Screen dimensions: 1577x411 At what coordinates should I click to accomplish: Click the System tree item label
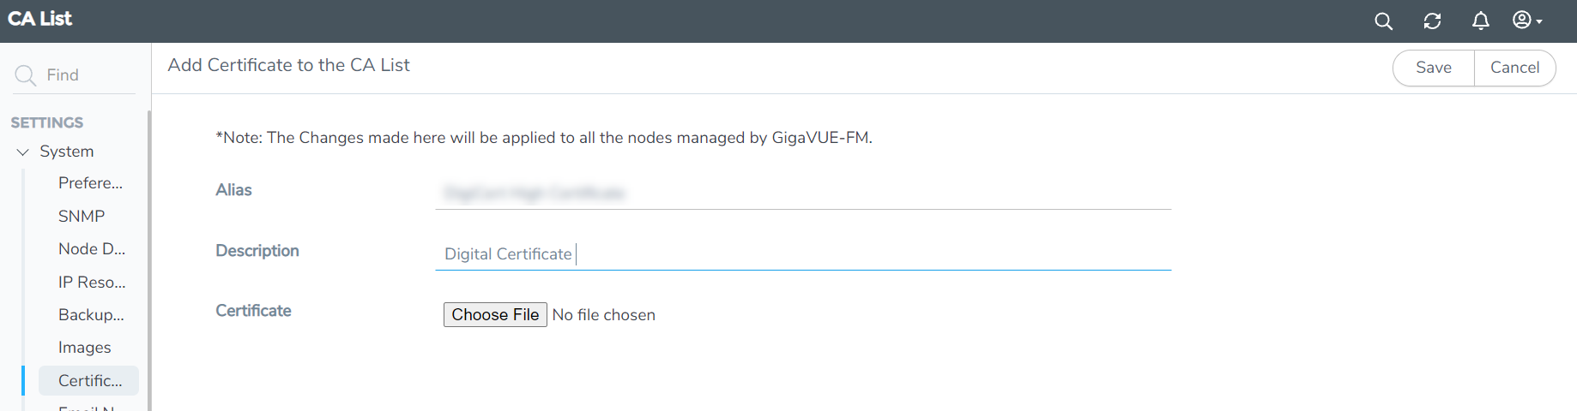pos(67,152)
